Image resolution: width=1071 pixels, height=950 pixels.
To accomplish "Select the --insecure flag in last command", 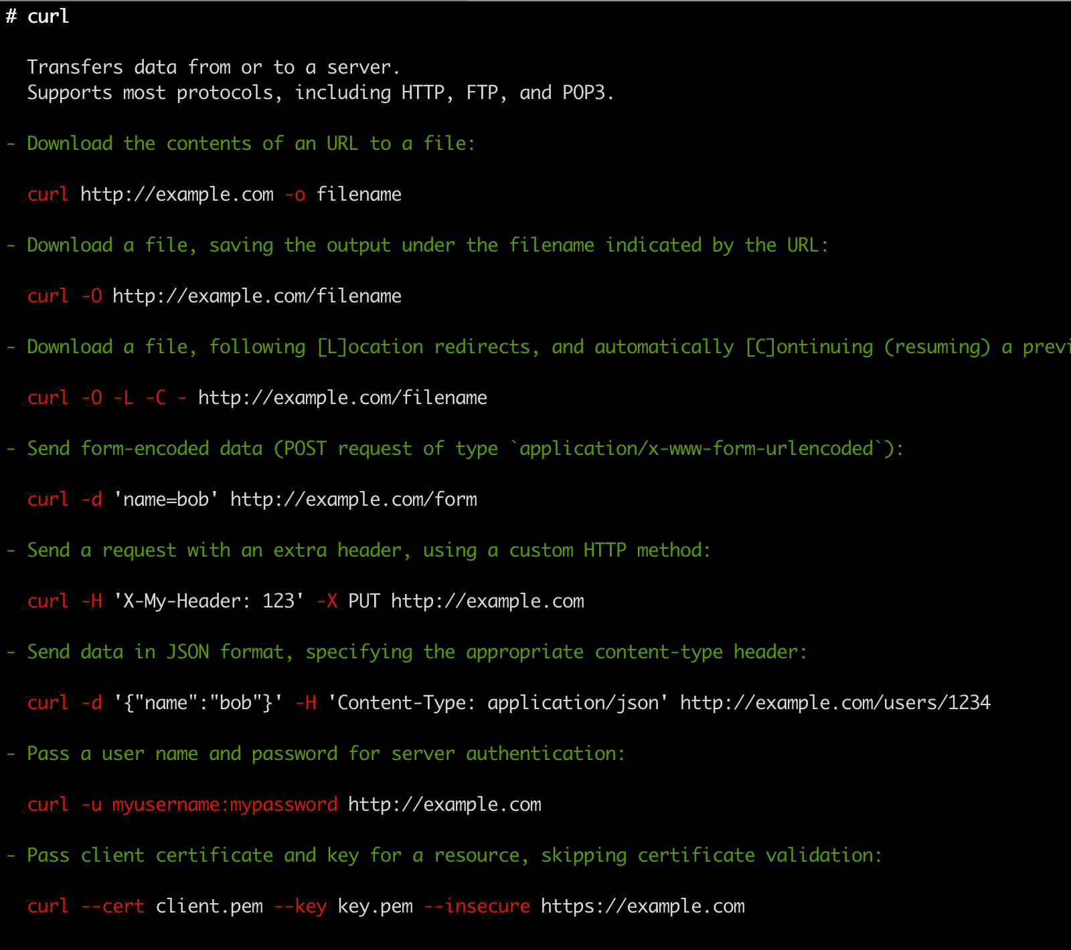I will (x=477, y=906).
